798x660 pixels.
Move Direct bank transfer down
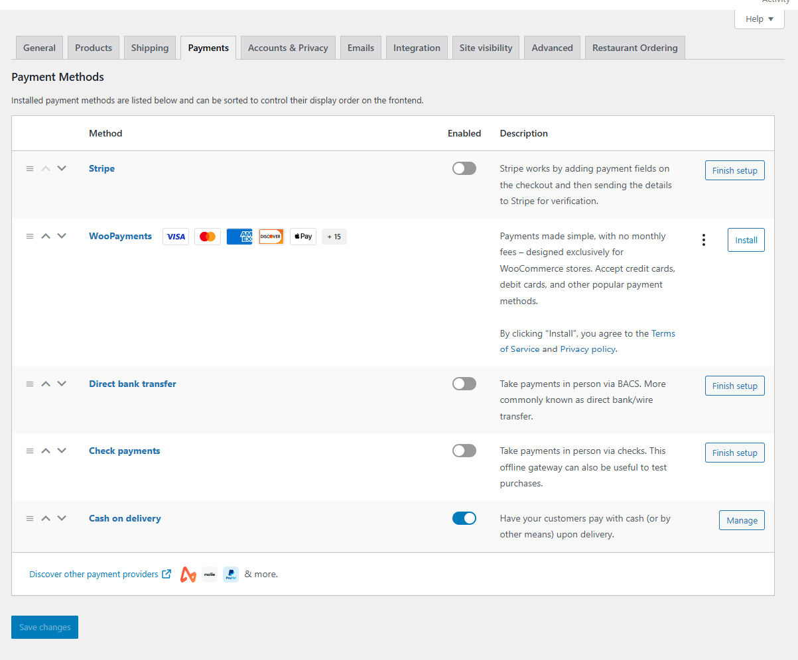click(x=62, y=384)
